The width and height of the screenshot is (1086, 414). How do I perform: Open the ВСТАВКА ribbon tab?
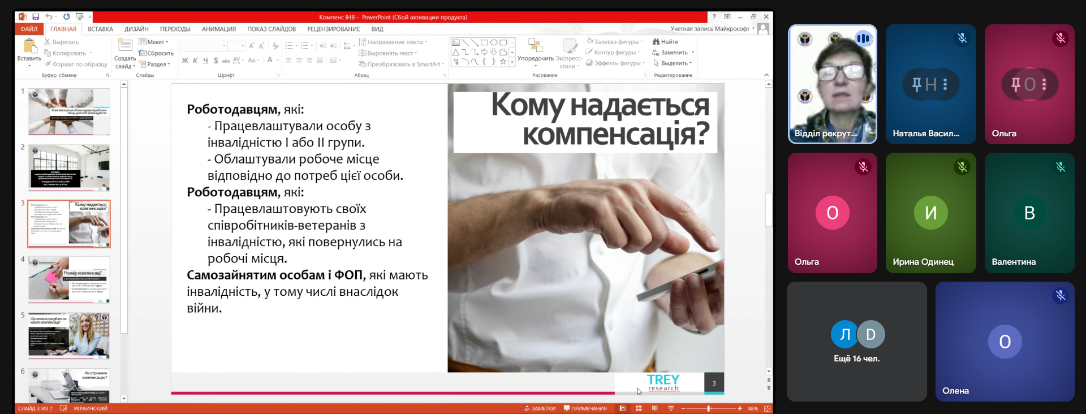click(100, 29)
